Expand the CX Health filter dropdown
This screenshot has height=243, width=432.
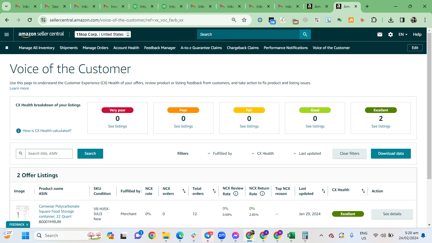pyautogui.click(x=263, y=153)
